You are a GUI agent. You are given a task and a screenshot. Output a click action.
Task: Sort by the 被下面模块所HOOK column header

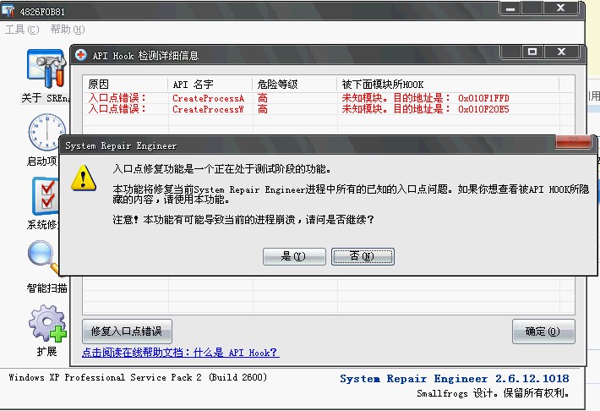448,84
